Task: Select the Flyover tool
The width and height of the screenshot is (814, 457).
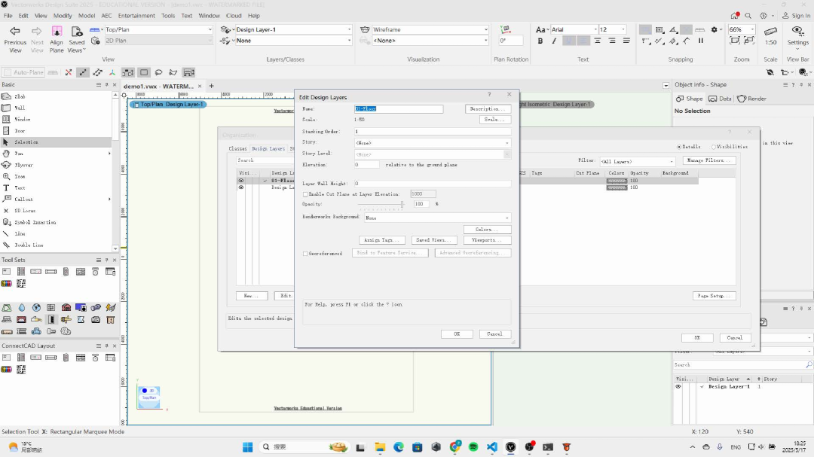Action: coord(23,165)
